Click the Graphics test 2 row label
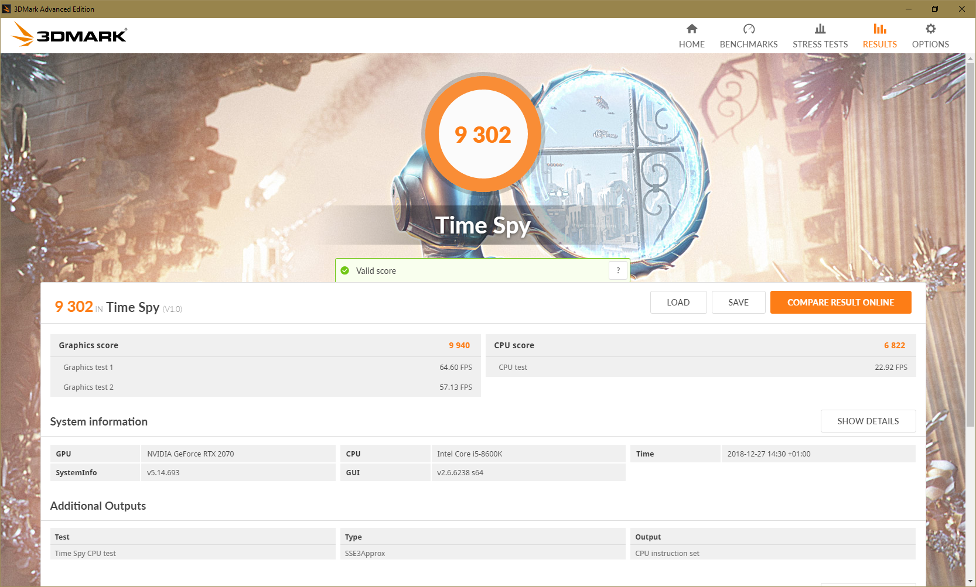The width and height of the screenshot is (976, 587). [x=88, y=387]
